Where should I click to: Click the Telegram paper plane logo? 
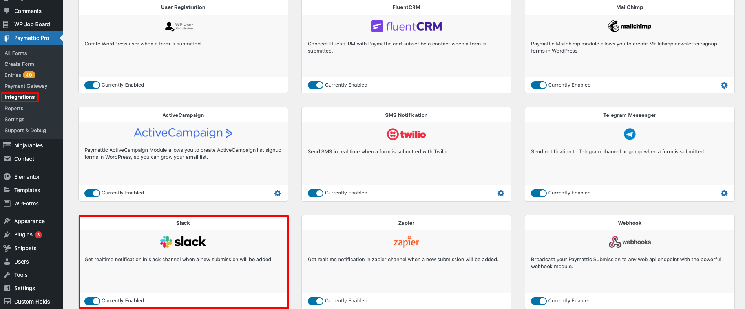coord(630,134)
